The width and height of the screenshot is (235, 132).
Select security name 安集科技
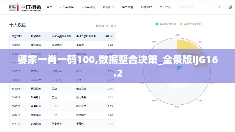pyautogui.click(x=36, y=123)
